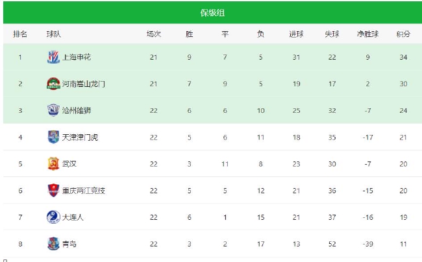This screenshot has width=422, height=262.
Task: Click the 青岛 team crest icon
Action: (x=53, y=243)
